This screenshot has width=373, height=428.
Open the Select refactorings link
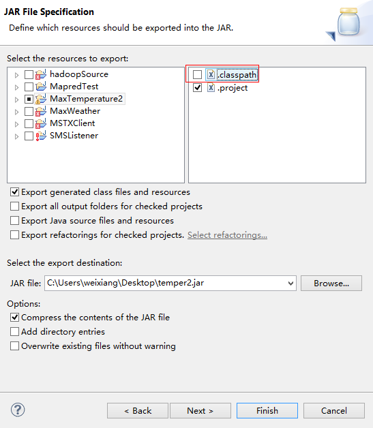pos(227,235)
